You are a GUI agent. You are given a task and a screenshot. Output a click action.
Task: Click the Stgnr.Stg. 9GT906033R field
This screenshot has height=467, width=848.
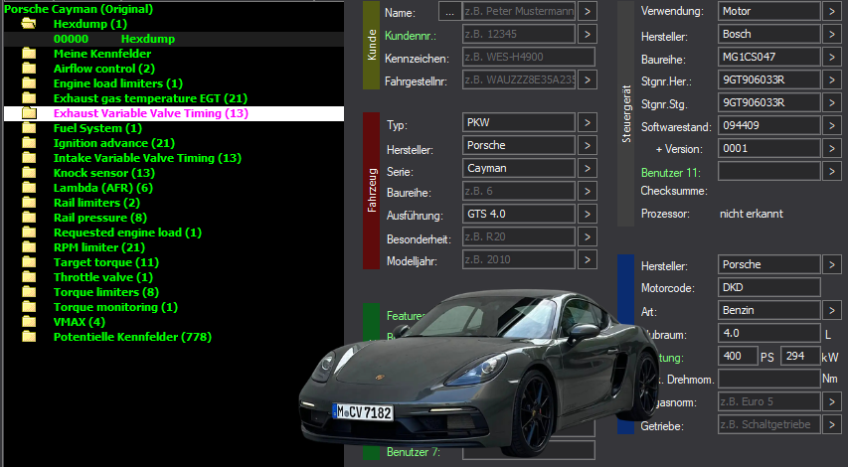pyautogui.click(x=769, y=102)
